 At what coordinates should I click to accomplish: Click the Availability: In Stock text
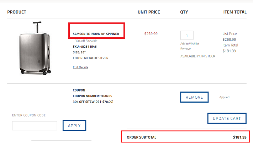pos(197,56)
